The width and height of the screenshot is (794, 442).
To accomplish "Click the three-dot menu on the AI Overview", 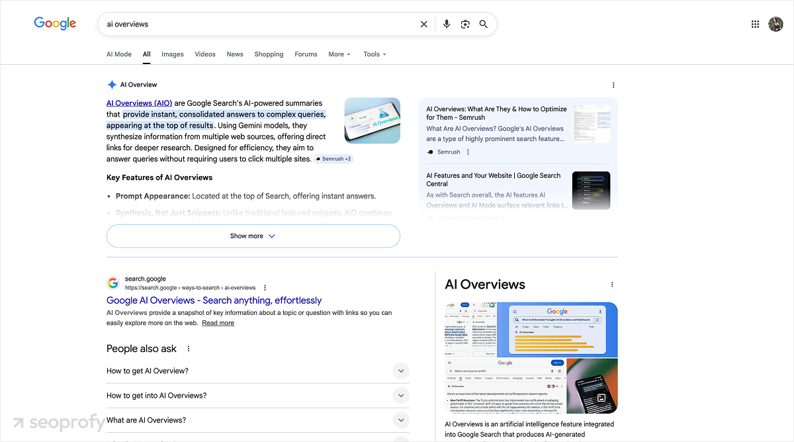I will point(613,85).
